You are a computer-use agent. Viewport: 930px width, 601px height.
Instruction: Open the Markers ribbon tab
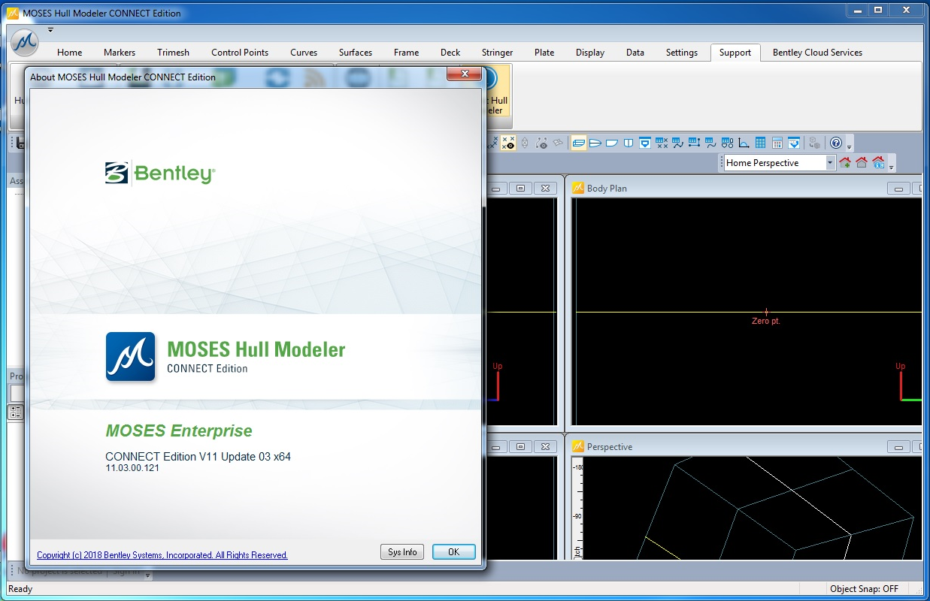click(120, 53)
